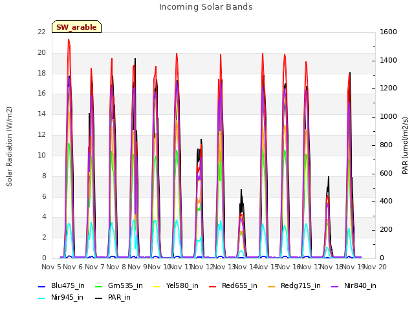Viewport: 414px width, 310px height.
Task: Click the Blu475_in legend label
Action: click(x=67, y=285)
